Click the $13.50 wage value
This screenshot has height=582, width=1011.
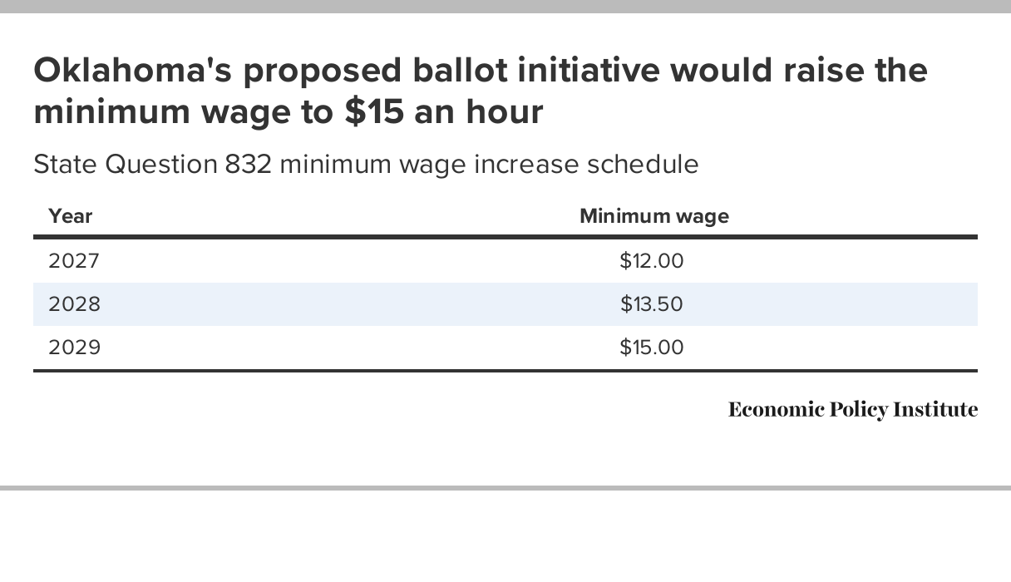coord(652,304)
